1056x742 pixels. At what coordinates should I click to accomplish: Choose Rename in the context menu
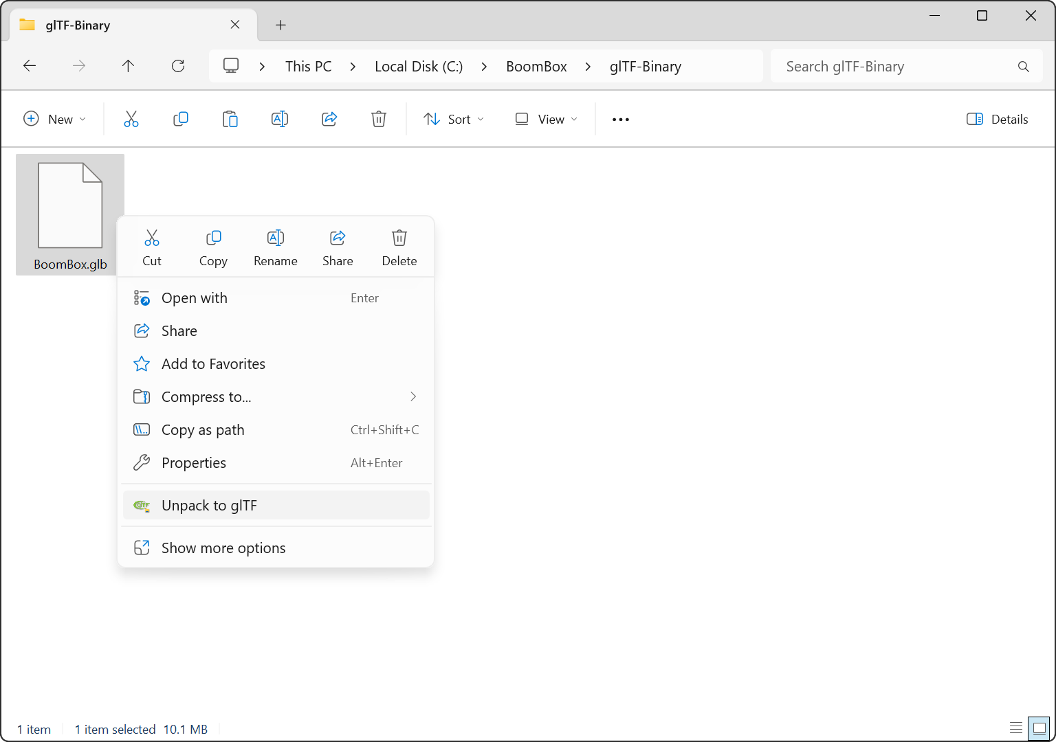[x=276, y=248]
